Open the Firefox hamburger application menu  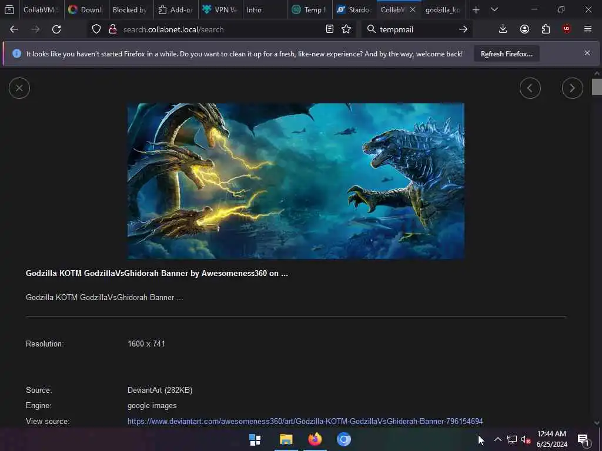coord(588,29)
